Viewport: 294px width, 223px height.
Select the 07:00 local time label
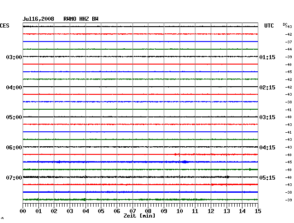tap(14, 177)
